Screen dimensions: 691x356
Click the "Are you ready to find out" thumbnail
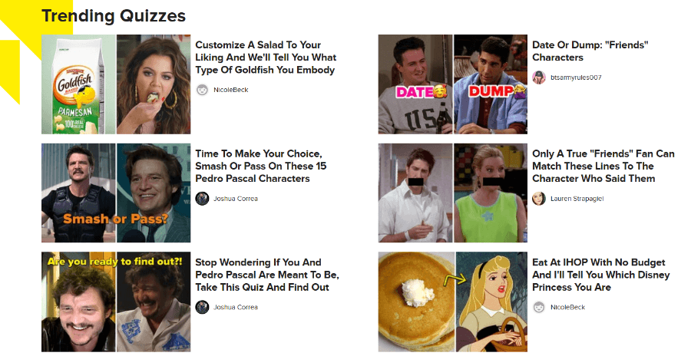pos(116,302)
